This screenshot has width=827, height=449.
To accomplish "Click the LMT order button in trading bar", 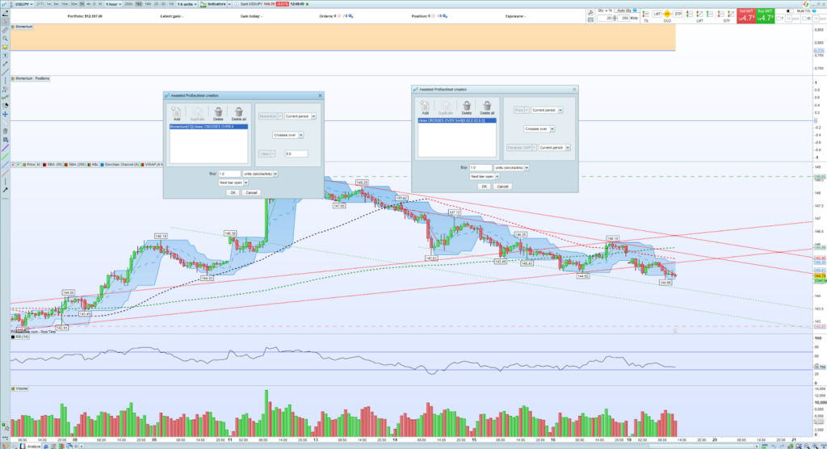I will (657, 15).
